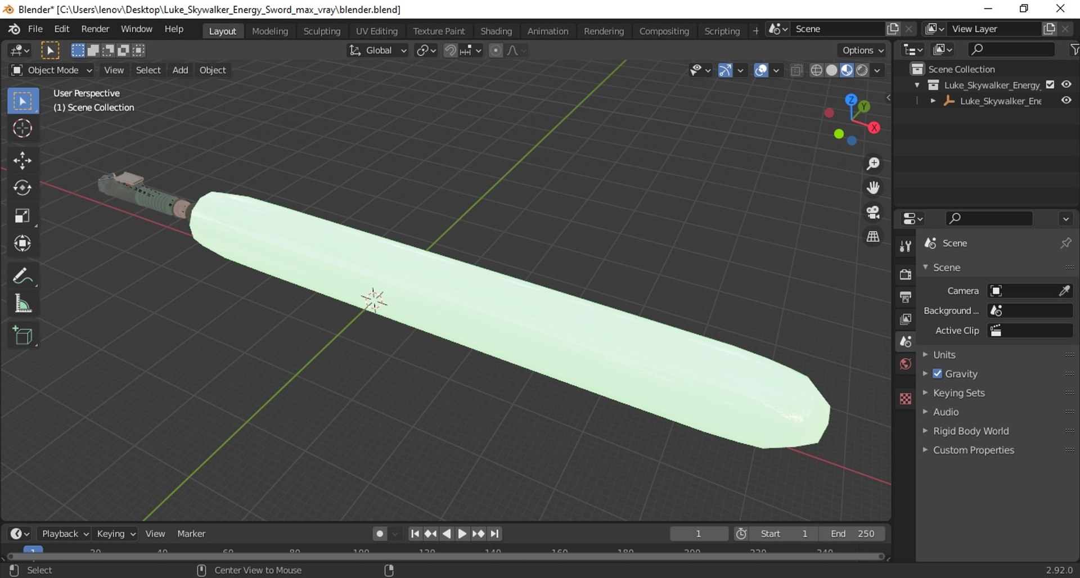Select the Cursor tool in the toolbar
This screenshot has height=578, width=1080.
[22, 129]
